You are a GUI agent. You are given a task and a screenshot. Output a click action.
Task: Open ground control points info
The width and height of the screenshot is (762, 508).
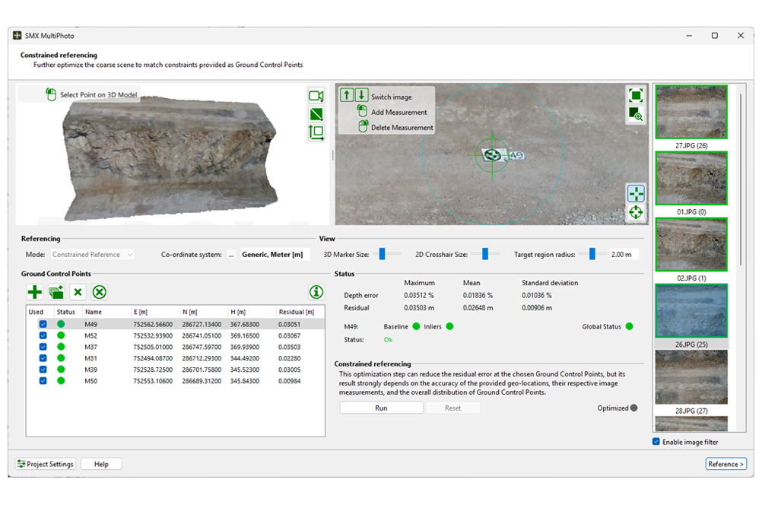(316, 292)
